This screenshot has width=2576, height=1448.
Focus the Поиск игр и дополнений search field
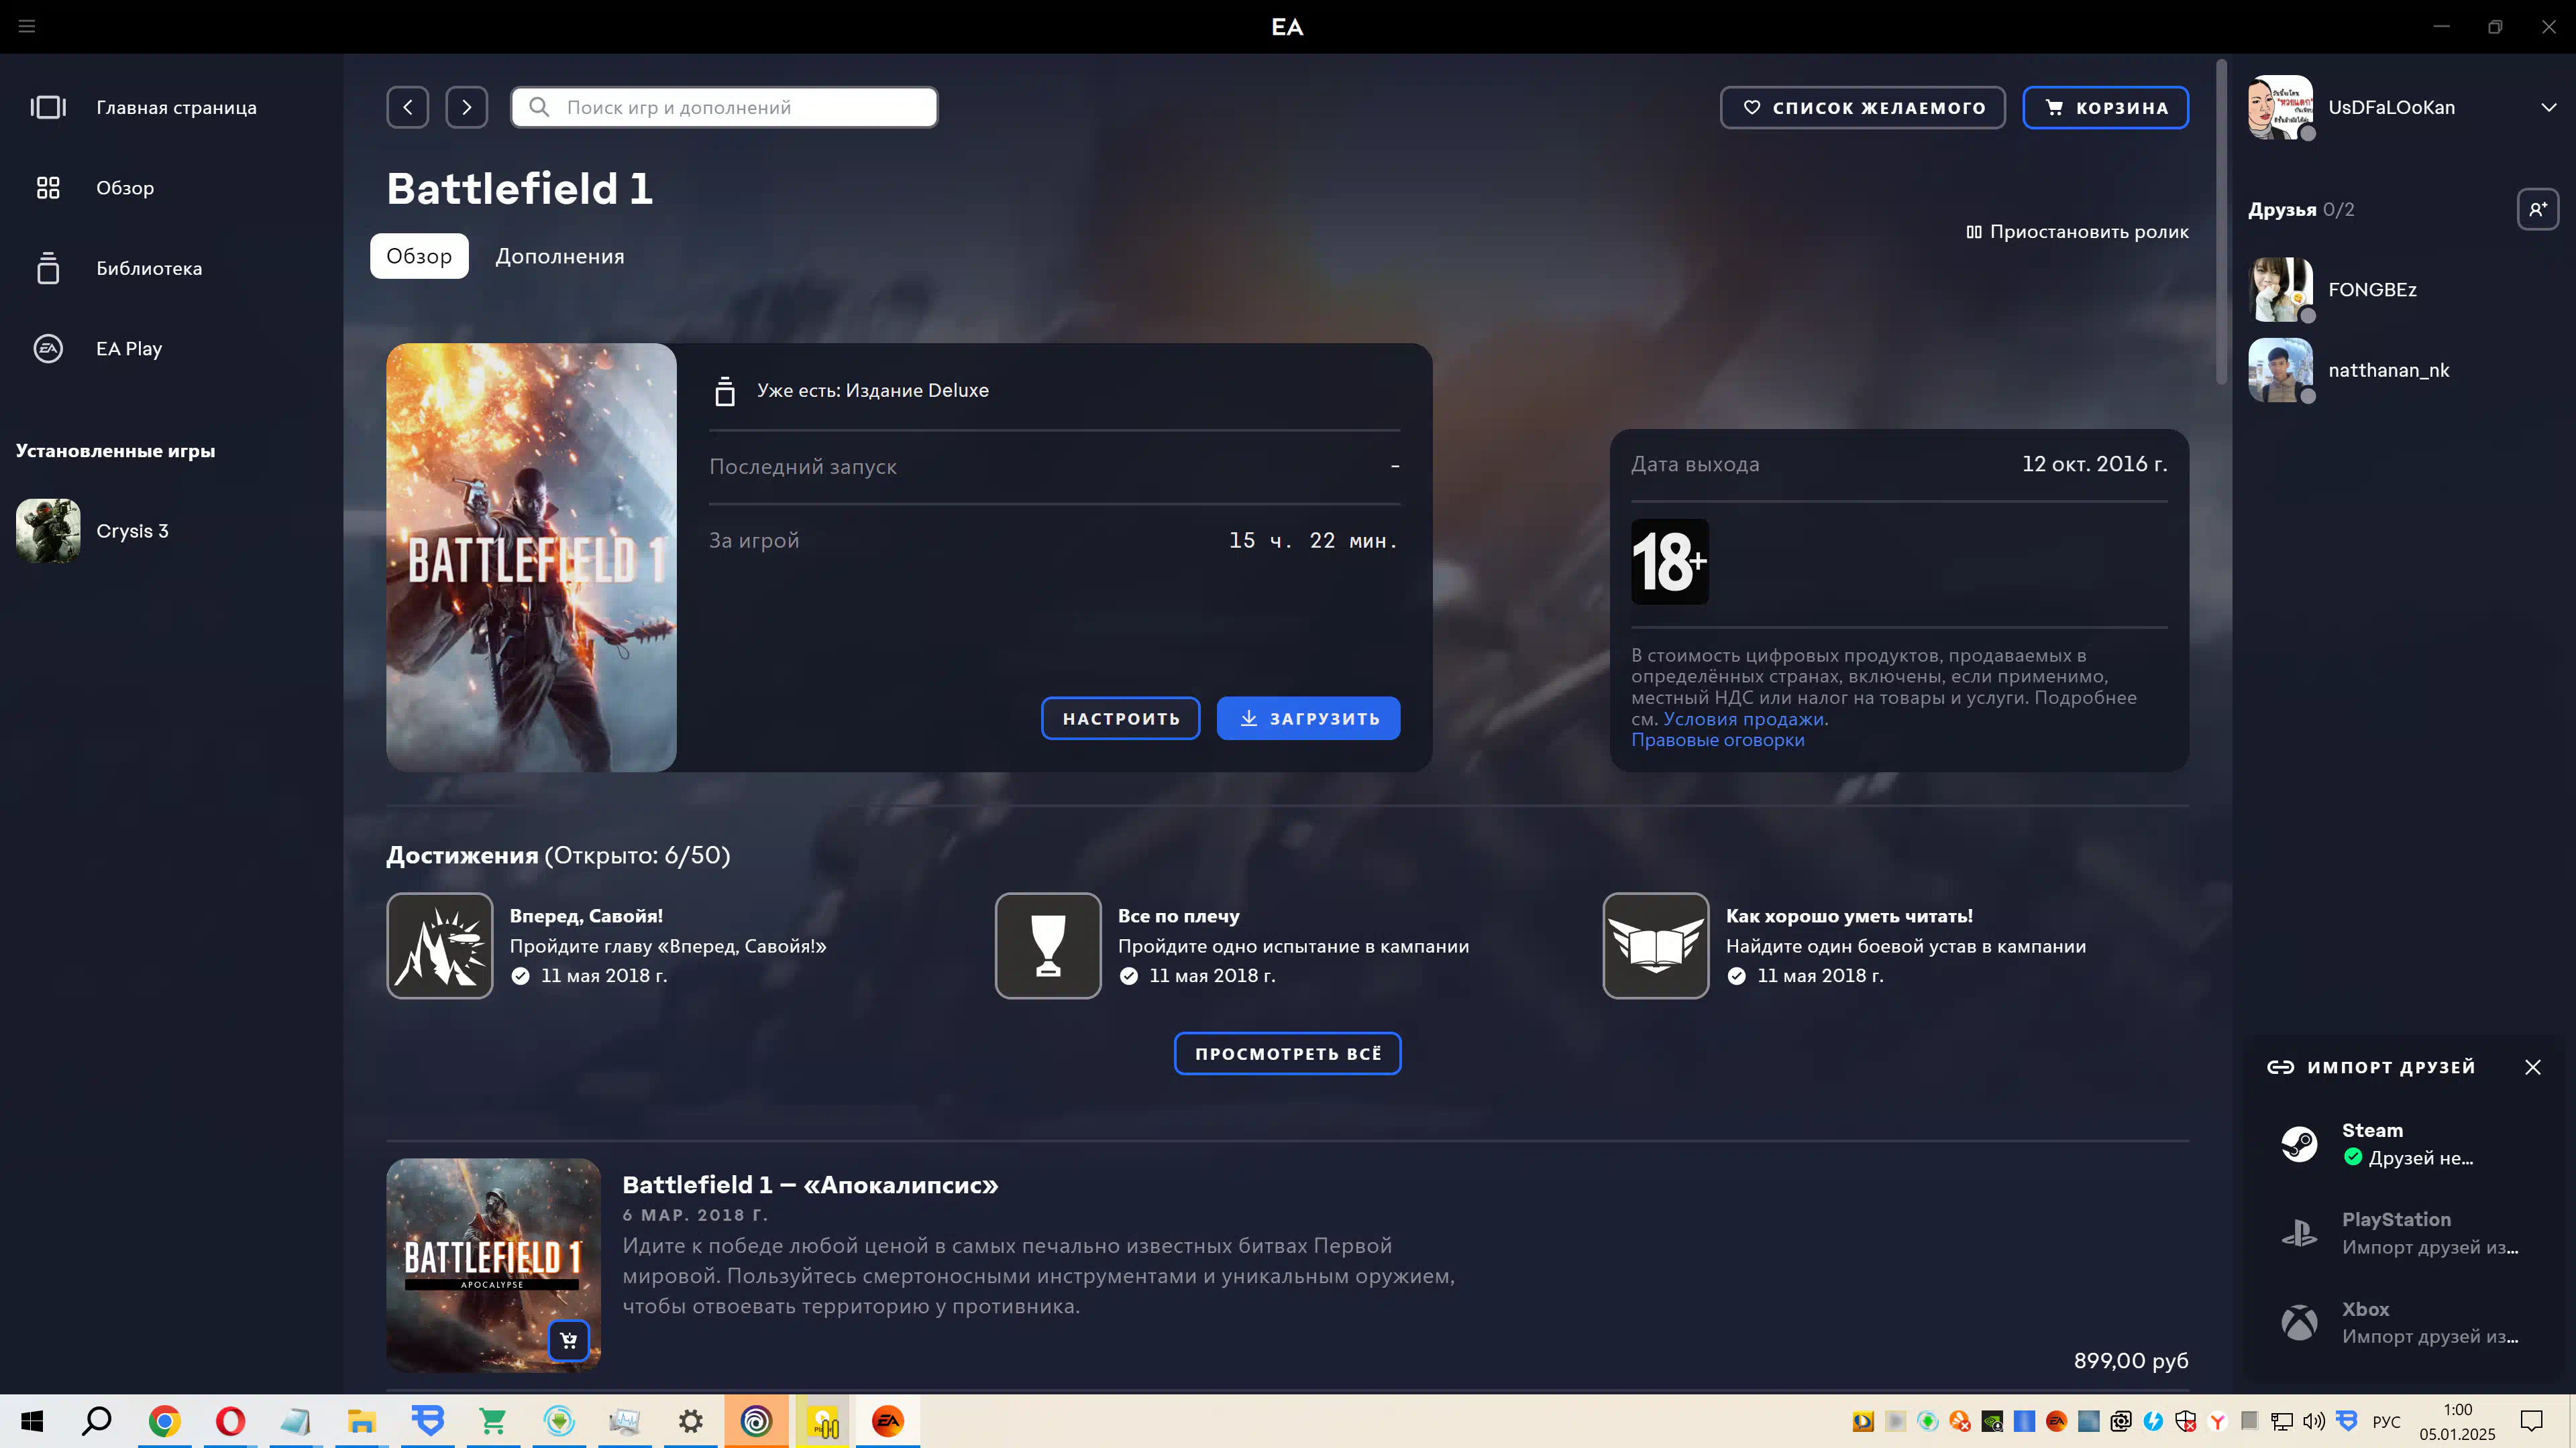[x=724, y=107]
